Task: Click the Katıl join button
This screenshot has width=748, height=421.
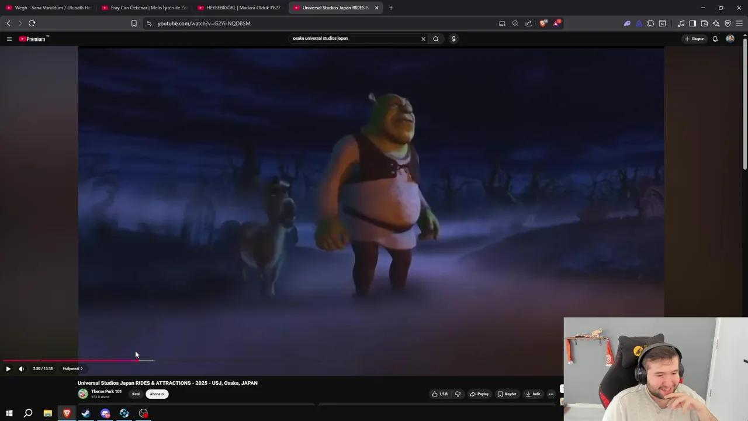Action: (136, 394)
